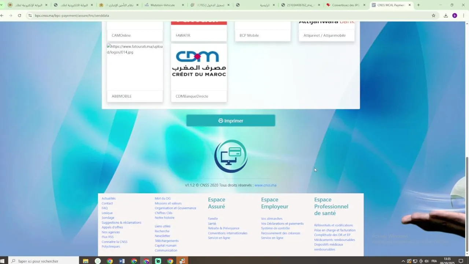Open the Espace Assuré heading link
The height and width of the screenshot is (264, 469).
click(217, 203)
